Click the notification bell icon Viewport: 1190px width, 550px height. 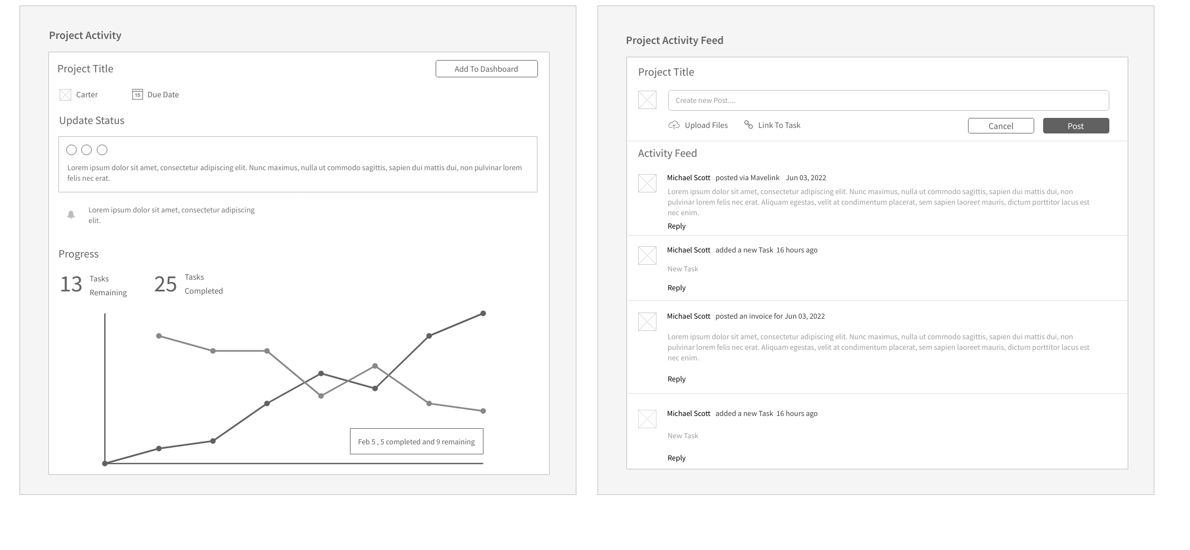pyautogui.click(x=71, y=214)
